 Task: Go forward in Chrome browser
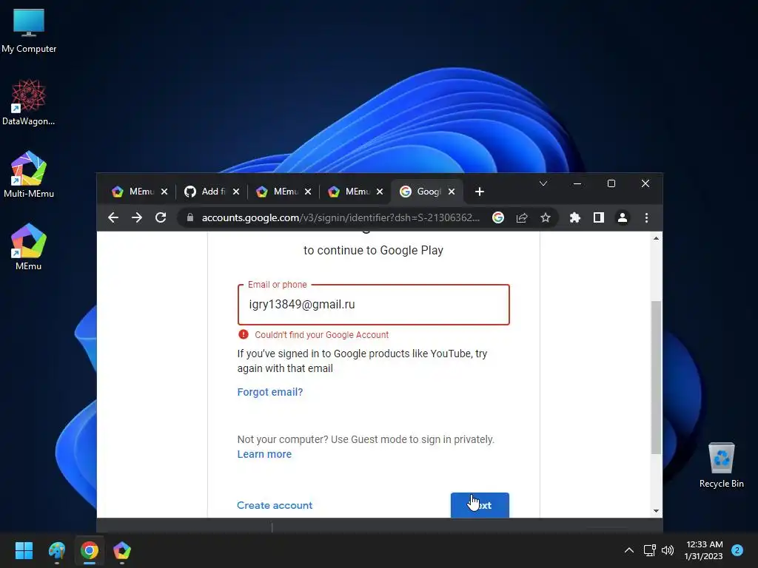point(137,218)
